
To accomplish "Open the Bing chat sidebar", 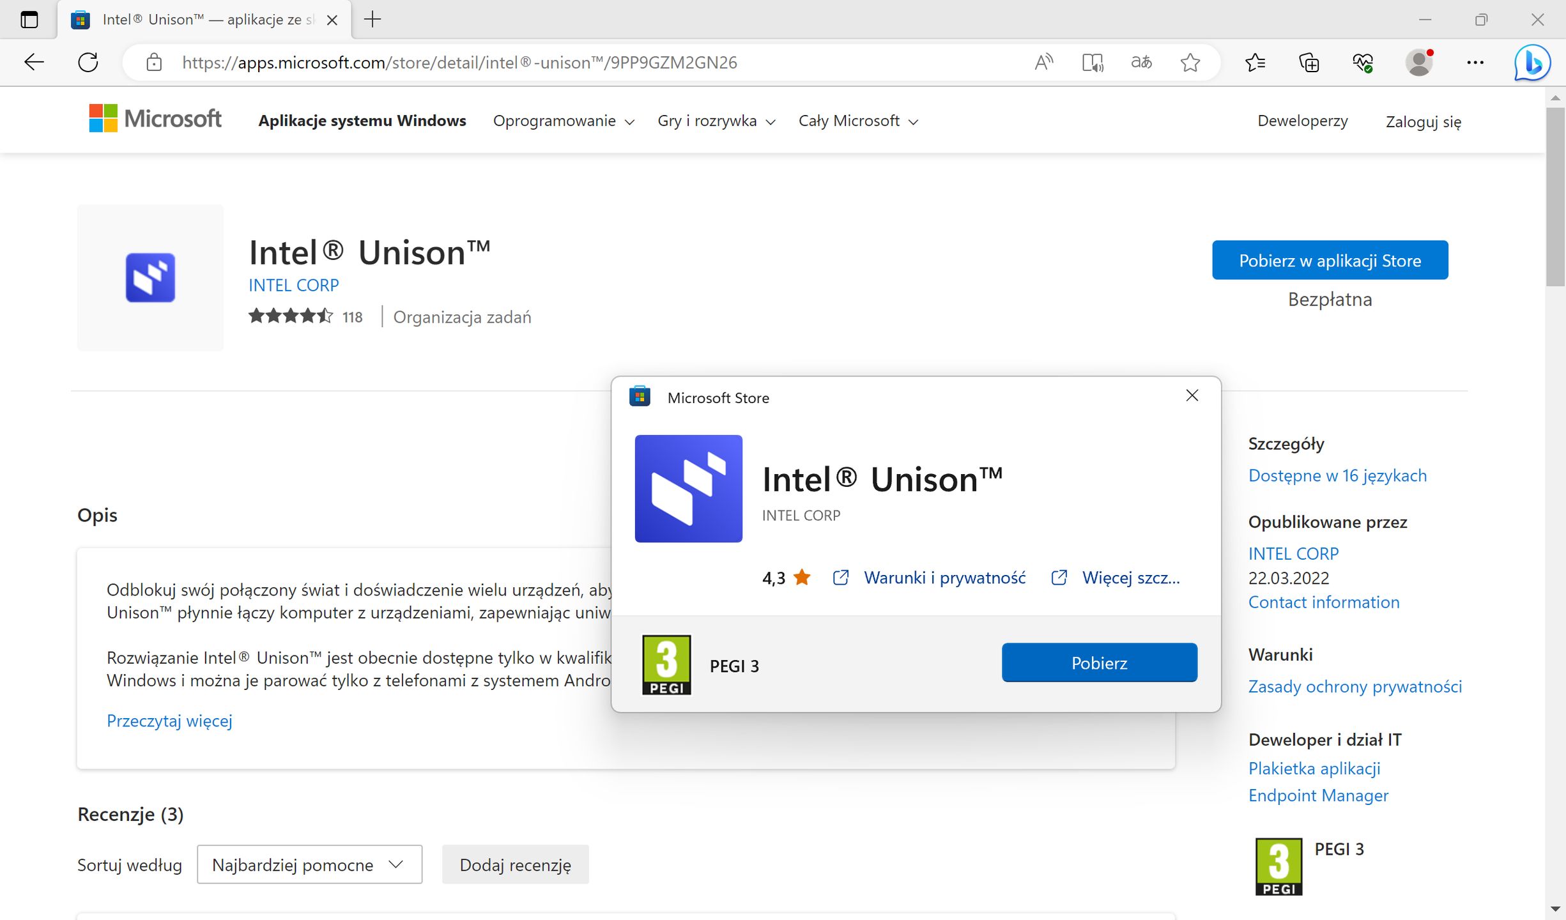I will [1532, 63].
